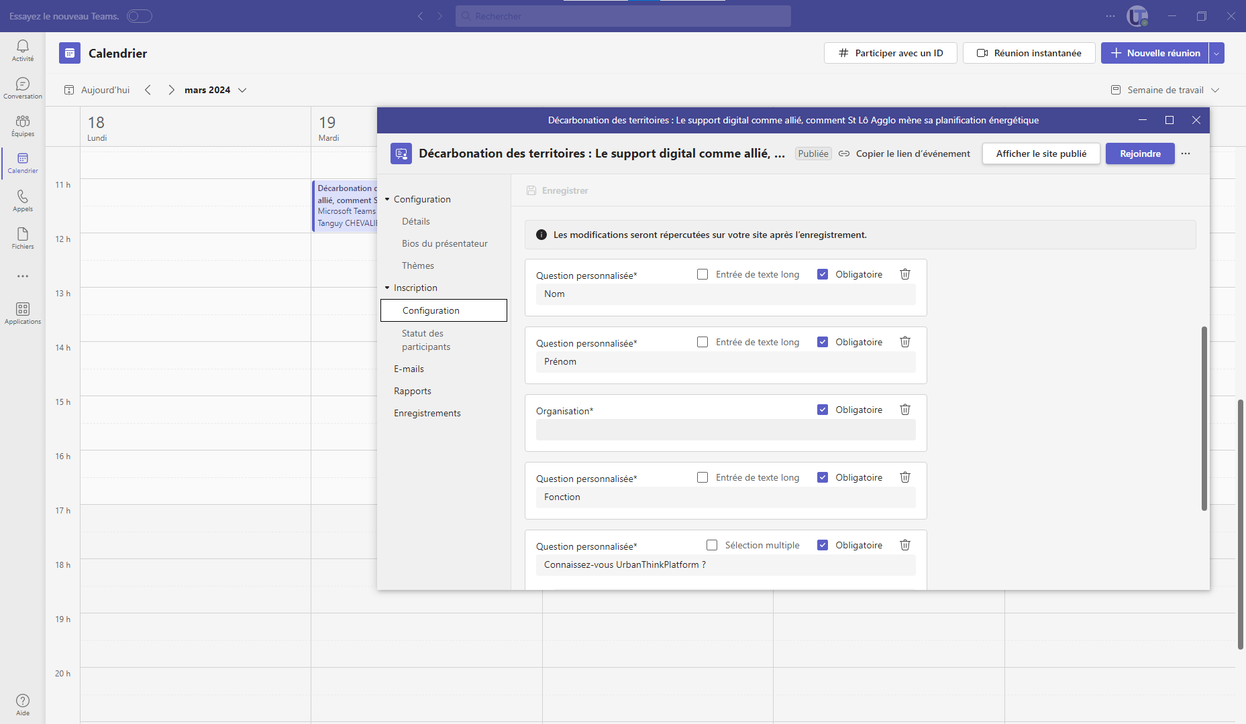This screenshot has height=724, width=1246.
Task: Open the Applications store icon
Action: pos(23,313)
